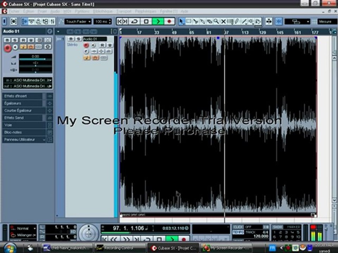Record-enable the track in track list
This screenshot has height=253, width=338.
(86, 45)
